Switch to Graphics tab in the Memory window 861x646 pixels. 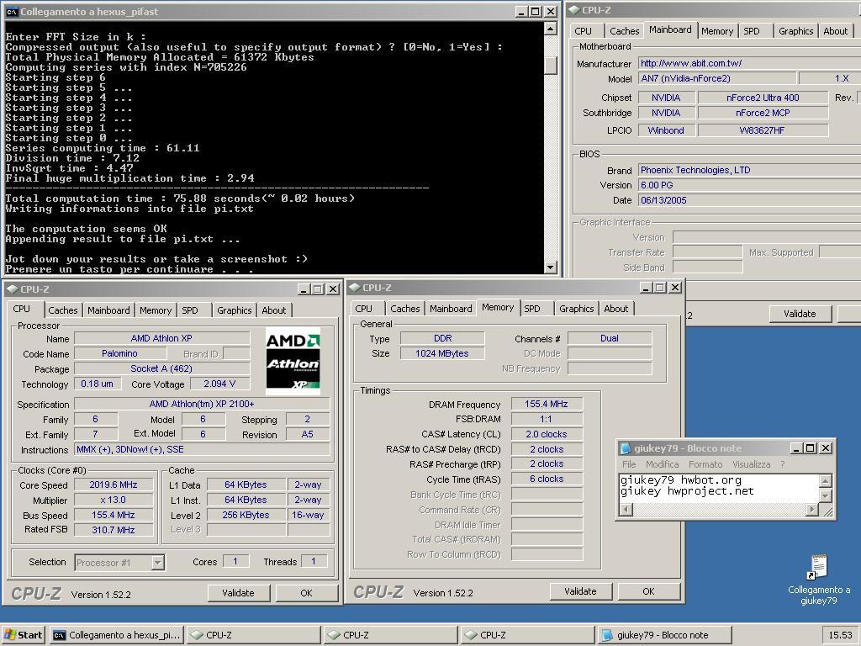(577, 309)
